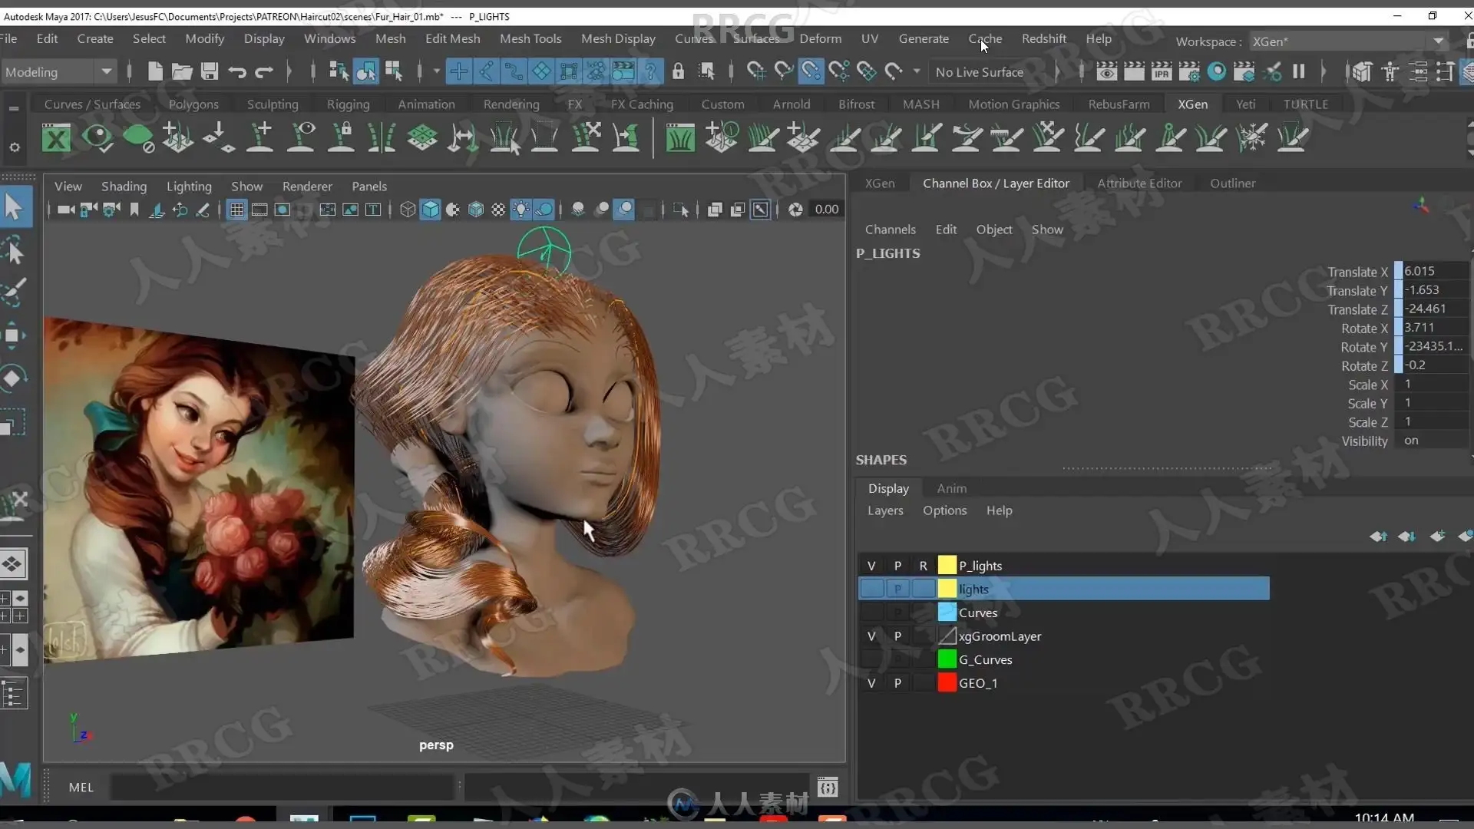Click the Undo arrow icon

click(236, 71)
